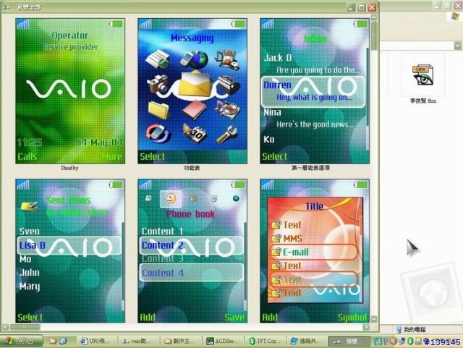Open the Standby screen preview thumbnail

point(70,91)
